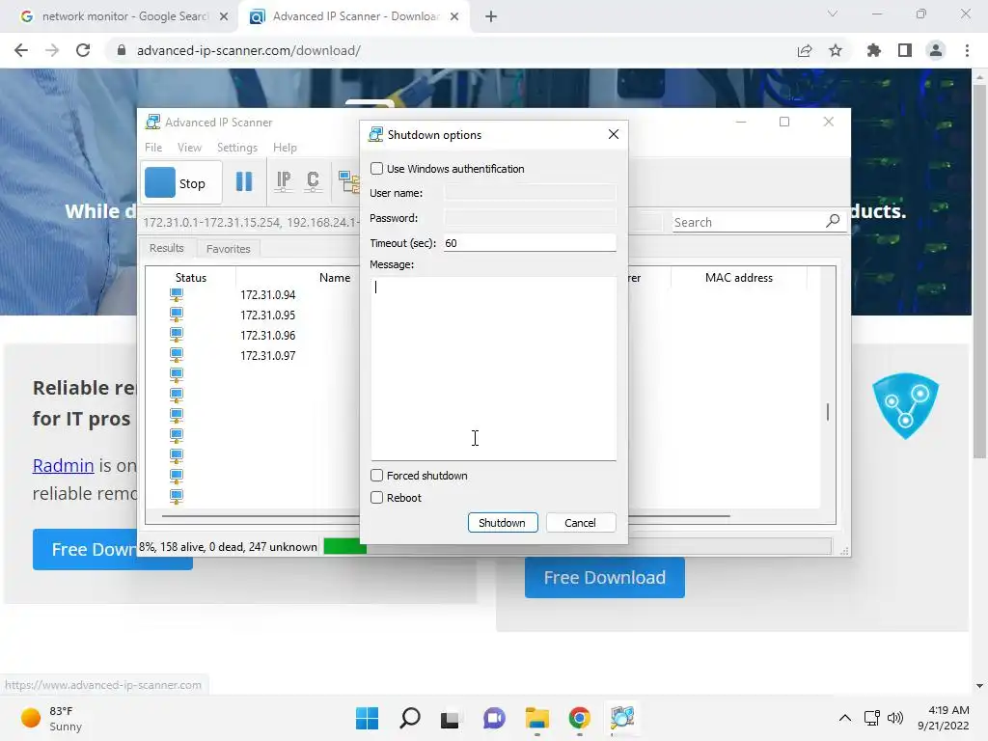Toggle the browser side panel icon

pyautogui.click(x=905, y=50)
